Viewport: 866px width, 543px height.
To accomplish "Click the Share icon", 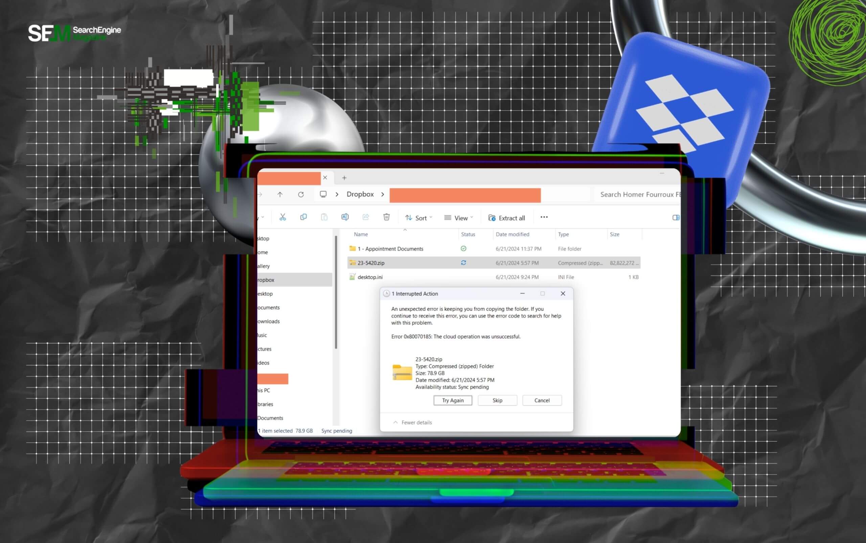I will 365,217.
